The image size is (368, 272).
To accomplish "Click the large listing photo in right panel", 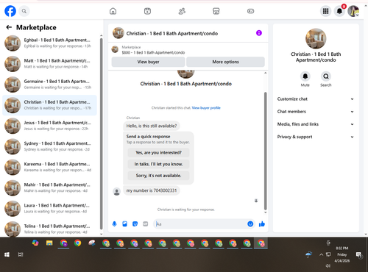I will (x=316, y=38).
